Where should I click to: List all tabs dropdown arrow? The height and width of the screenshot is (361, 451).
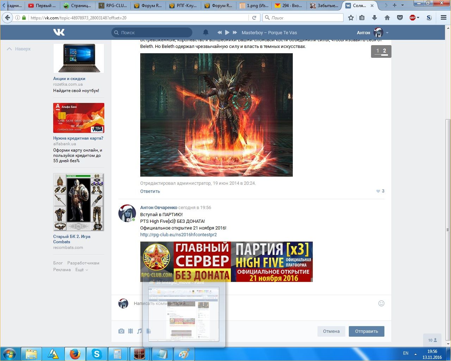403,5
